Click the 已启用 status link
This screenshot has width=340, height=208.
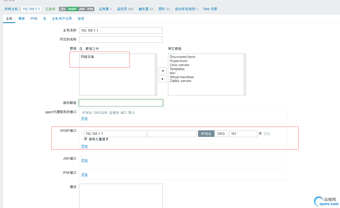point(50,9)
